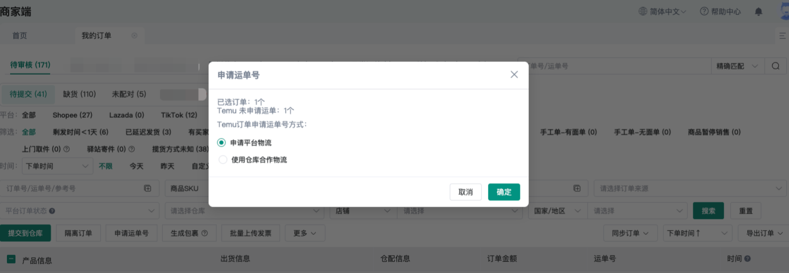Open the 店铺 dropdown

pyautogui.click(x=363, y=211)
